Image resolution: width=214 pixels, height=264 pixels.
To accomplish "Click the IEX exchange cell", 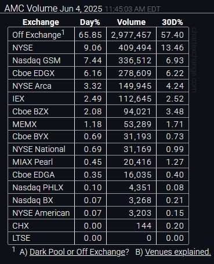I will [x=41, y=99].
